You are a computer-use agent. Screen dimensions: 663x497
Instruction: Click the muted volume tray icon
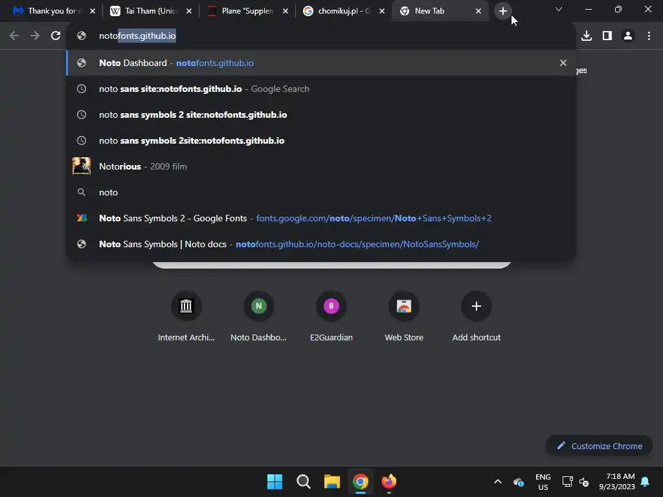[x=584, y=481]
